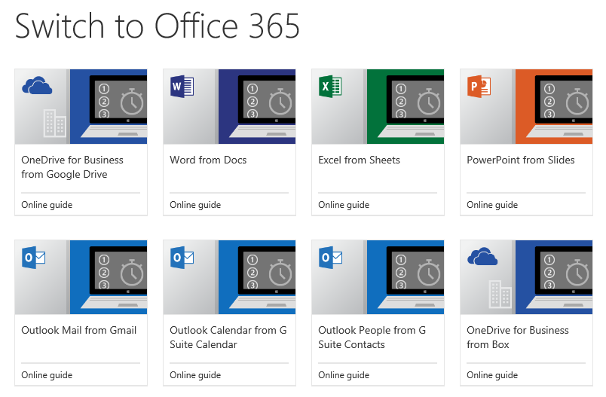Click the building icon on the Google Drive card
The image size is (606, 397).
[54, 124]
